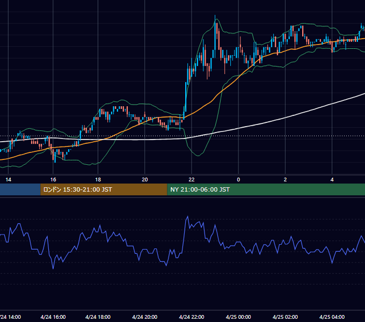Click the 4/24 22:00 date label

click(x=192, y=317)
